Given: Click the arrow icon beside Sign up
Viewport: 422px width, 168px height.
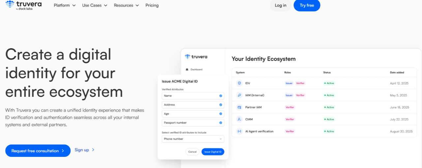Looking at the screenshot, I should (93, 150).
